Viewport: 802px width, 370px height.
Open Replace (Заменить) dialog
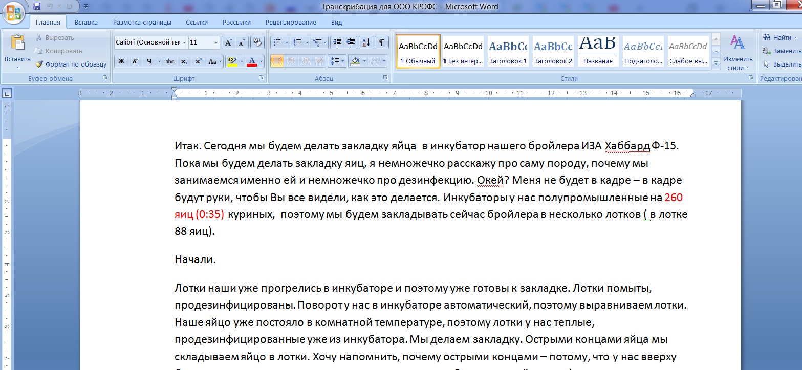click(x=781, y=51)
